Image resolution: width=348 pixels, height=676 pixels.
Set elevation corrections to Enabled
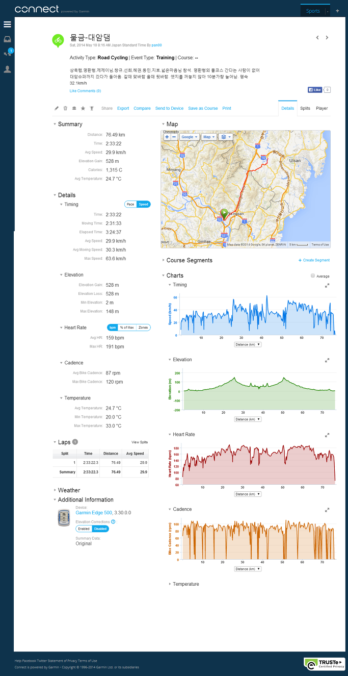[84, 529]
